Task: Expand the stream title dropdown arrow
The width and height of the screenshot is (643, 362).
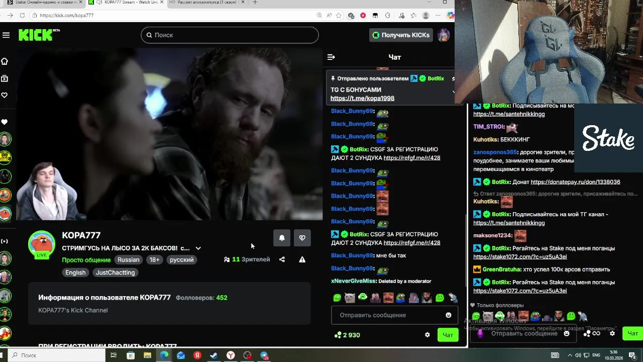Action: [198, 248]
